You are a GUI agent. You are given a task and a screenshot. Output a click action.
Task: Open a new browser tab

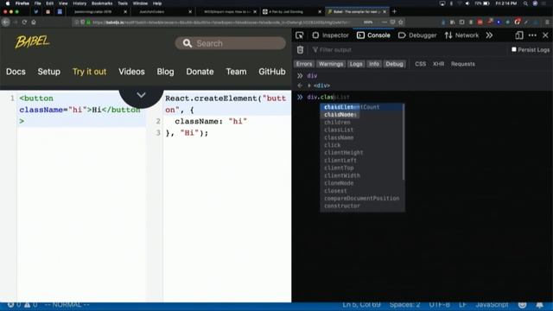pos(394,11)
